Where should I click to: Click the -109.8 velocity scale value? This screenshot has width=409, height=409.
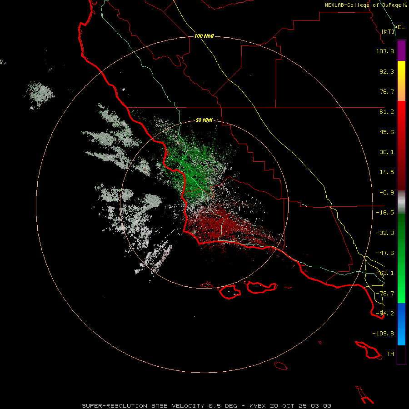[x=383, y=334]
